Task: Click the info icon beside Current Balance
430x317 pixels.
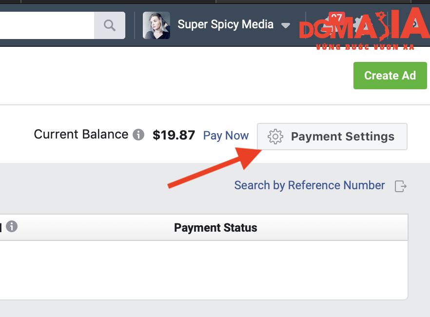Action: [138, 135]
